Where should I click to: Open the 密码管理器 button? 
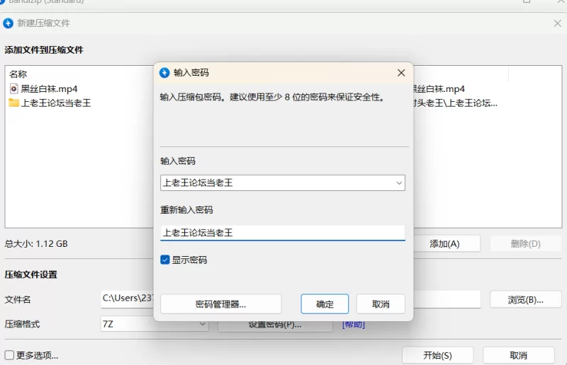pyautogui.click(x=220, y=304)
